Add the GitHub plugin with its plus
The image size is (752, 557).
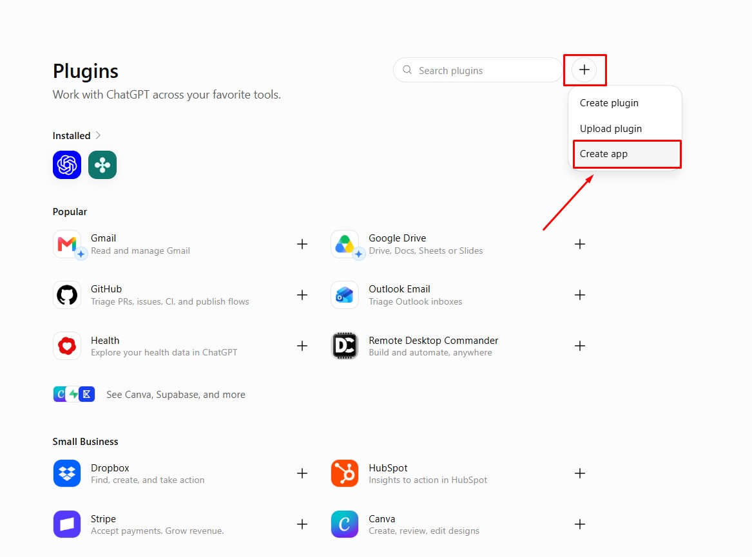(302, 295)
